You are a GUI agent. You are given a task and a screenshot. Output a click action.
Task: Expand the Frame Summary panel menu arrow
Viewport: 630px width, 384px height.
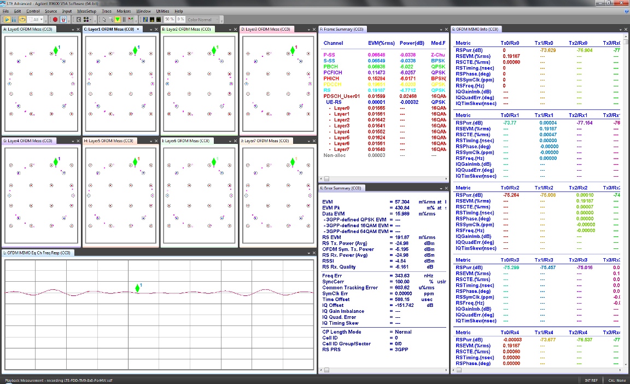441,29
